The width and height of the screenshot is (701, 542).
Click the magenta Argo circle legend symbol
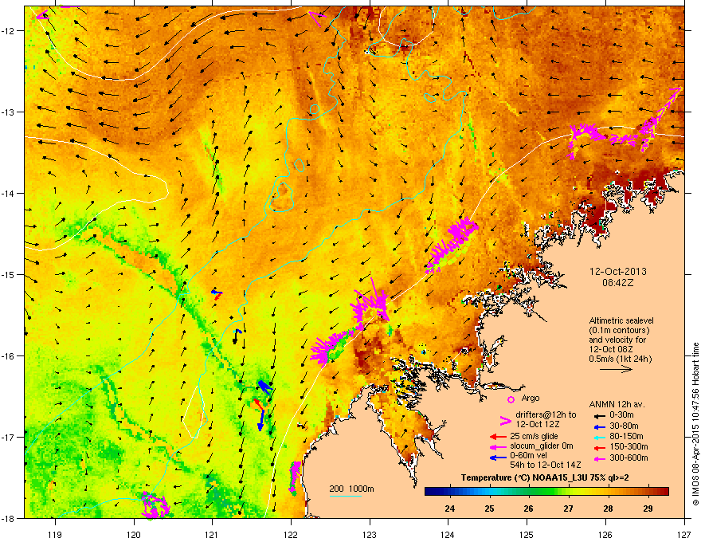point(511,398)
